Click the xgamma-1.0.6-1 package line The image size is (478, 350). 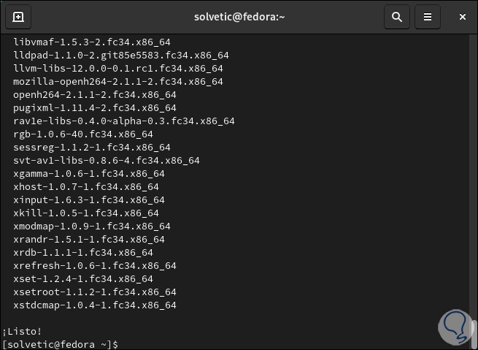tap(88, 173)
